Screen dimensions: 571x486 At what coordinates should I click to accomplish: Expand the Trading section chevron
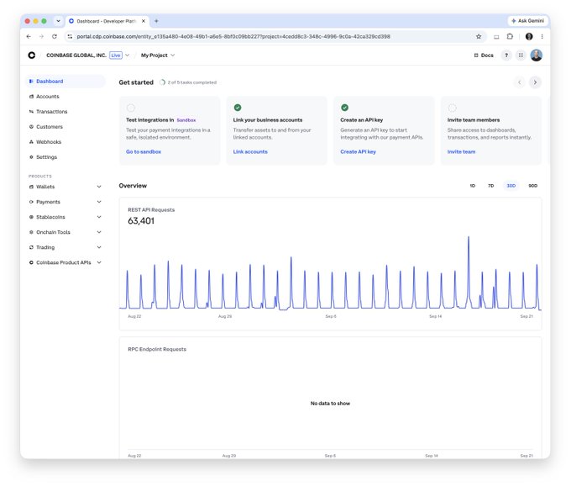99,247
